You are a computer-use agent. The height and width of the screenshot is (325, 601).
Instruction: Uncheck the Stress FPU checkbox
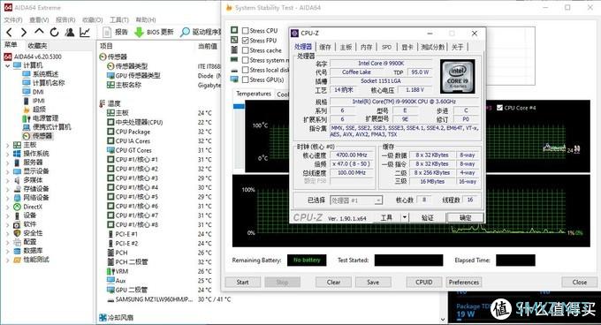coord(246,41)
